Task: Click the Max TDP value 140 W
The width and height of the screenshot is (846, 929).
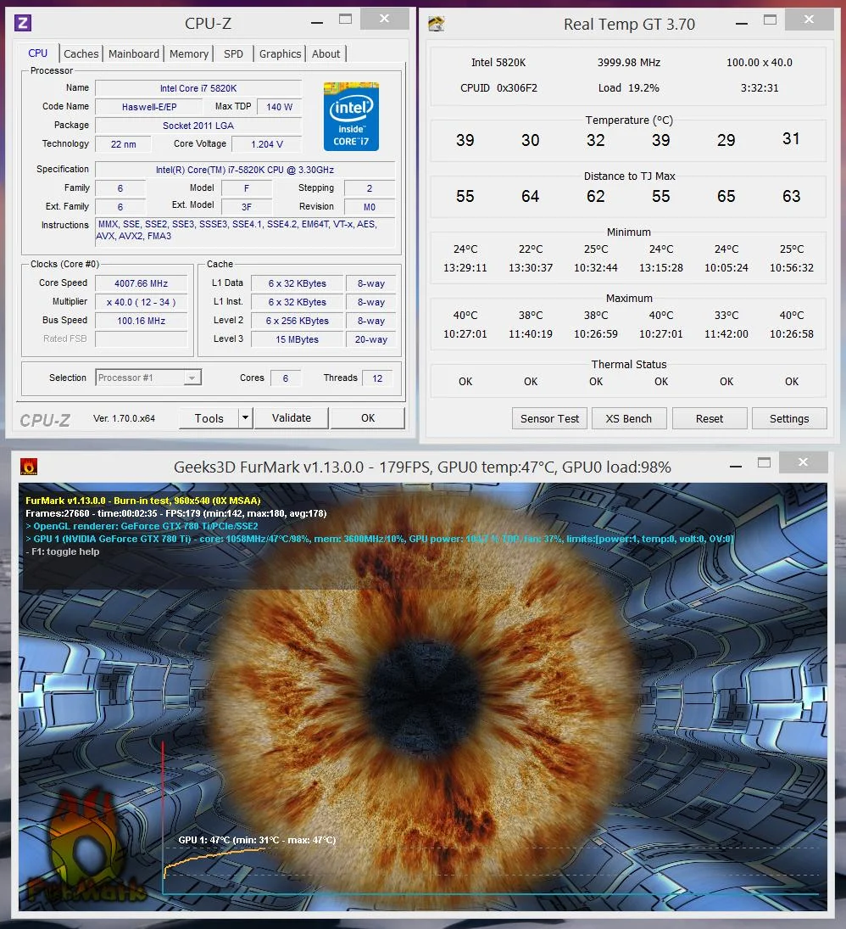Action: pyautogui.click(x=280, y=107)
